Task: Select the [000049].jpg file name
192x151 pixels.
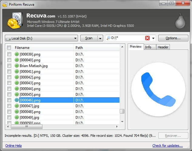Action: coord(29,117)
